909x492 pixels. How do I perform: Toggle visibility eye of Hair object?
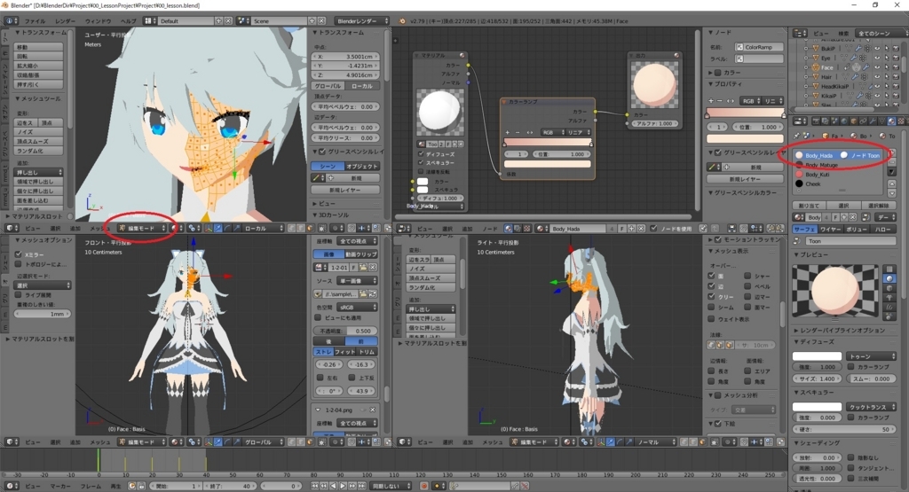(x=876, y=76)
